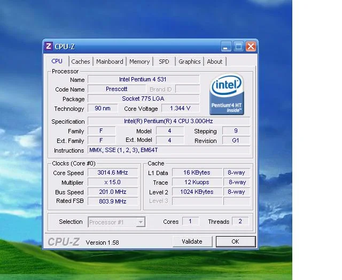Image resolution: width=342 pixels, height=280 pixels.
Task: Click the disabled maximize button
Action: pyautogui.click(x=238, y=47)
